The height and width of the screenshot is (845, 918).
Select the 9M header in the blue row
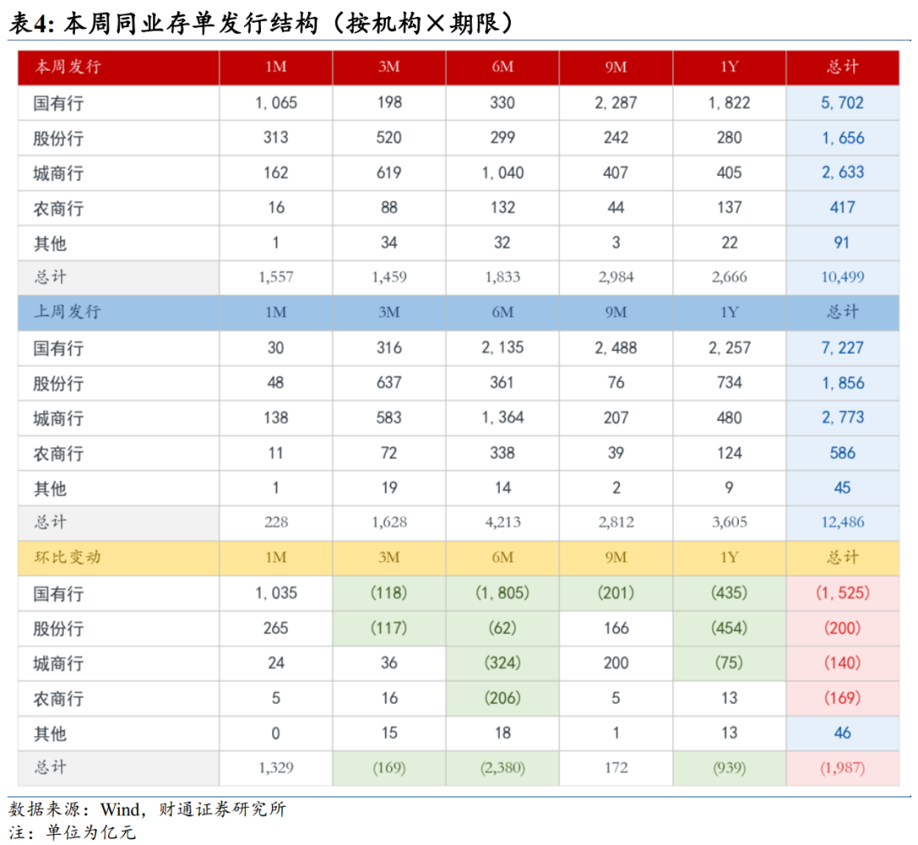click(616, 312)
